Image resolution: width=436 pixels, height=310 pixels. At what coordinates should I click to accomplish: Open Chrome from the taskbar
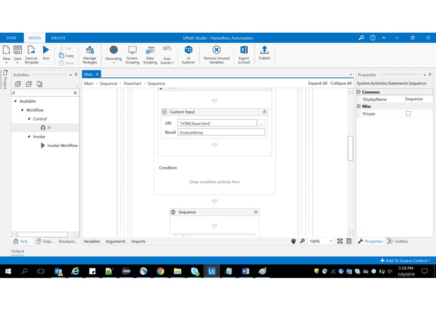point(161,271)
